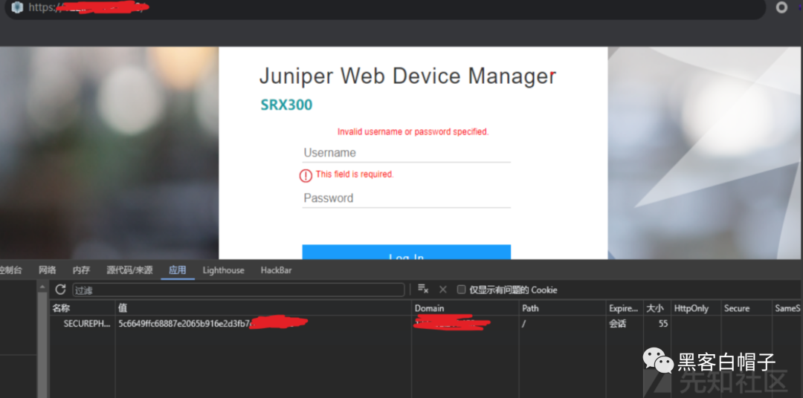Sort cookies by SameSite column header
803x398 pixels.
[x=787, y=308]
